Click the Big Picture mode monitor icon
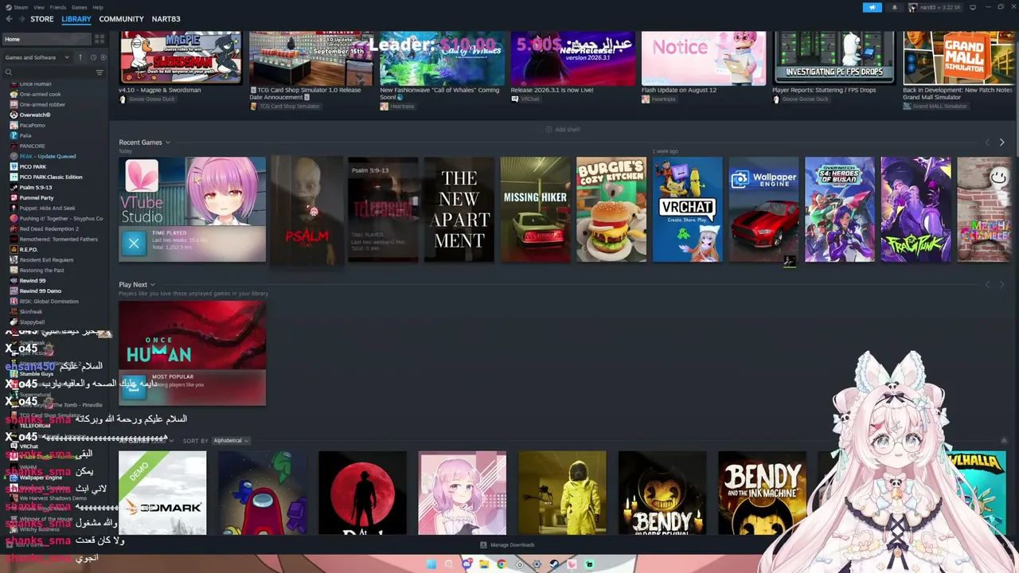 point(971,7)
